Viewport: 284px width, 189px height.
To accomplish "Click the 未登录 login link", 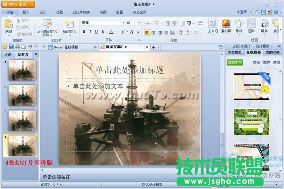I will [x=241, y=12].
